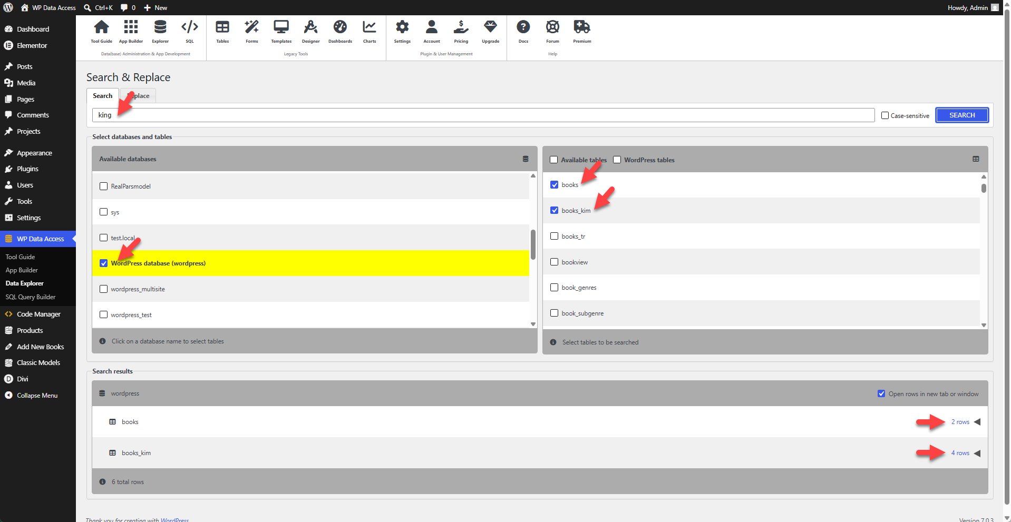This screenshot has width=1011, height=522.
Task: Open Data Explorer submenu item
Action: click(24, 283)
